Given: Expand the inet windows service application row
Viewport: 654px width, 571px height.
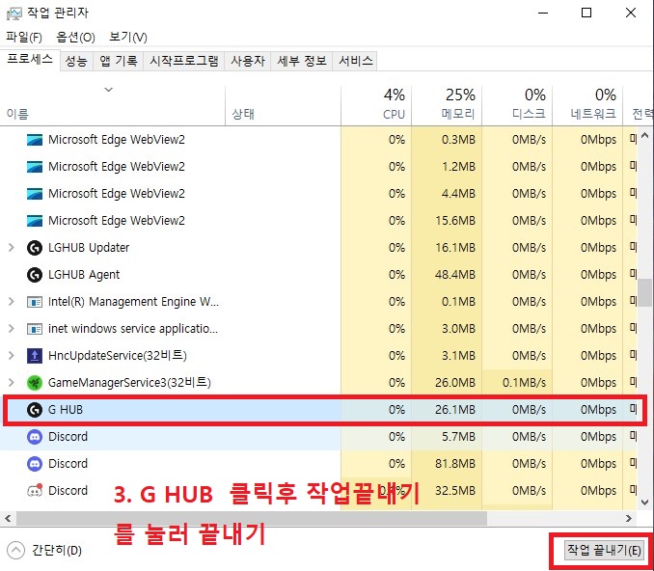Looking at the screenshot, I should (12, 329).
